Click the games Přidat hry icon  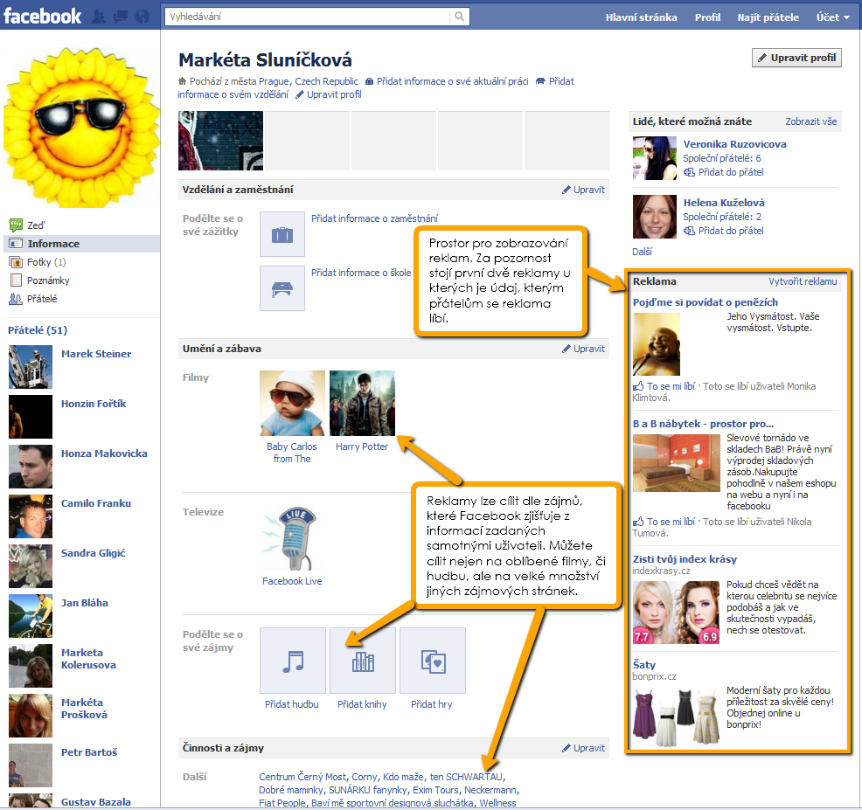(433, 661)
